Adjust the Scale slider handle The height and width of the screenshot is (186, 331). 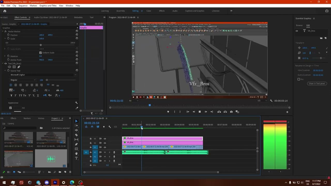[41, 45]
